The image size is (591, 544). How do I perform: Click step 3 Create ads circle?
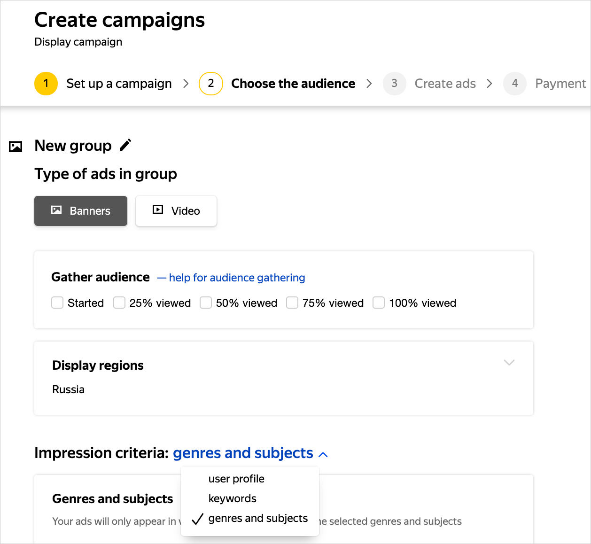point(394,84)
